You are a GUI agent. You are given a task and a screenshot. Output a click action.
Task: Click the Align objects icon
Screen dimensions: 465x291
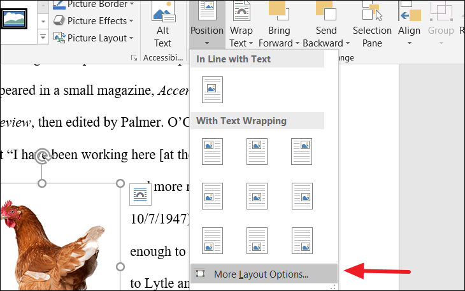coord(410,11)
